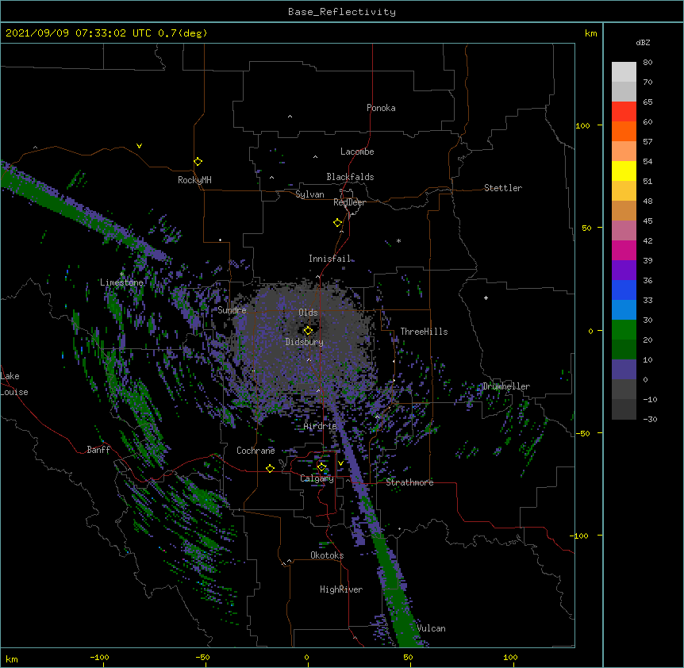Click the -50 tick on the bottom horizontal axis

pos(202,657)
